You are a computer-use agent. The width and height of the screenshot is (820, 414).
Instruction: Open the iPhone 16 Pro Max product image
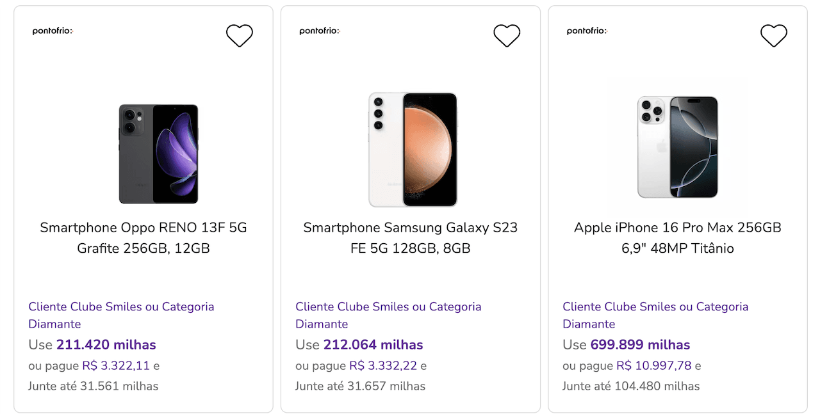pyautogui.click(x=678, y=147)
